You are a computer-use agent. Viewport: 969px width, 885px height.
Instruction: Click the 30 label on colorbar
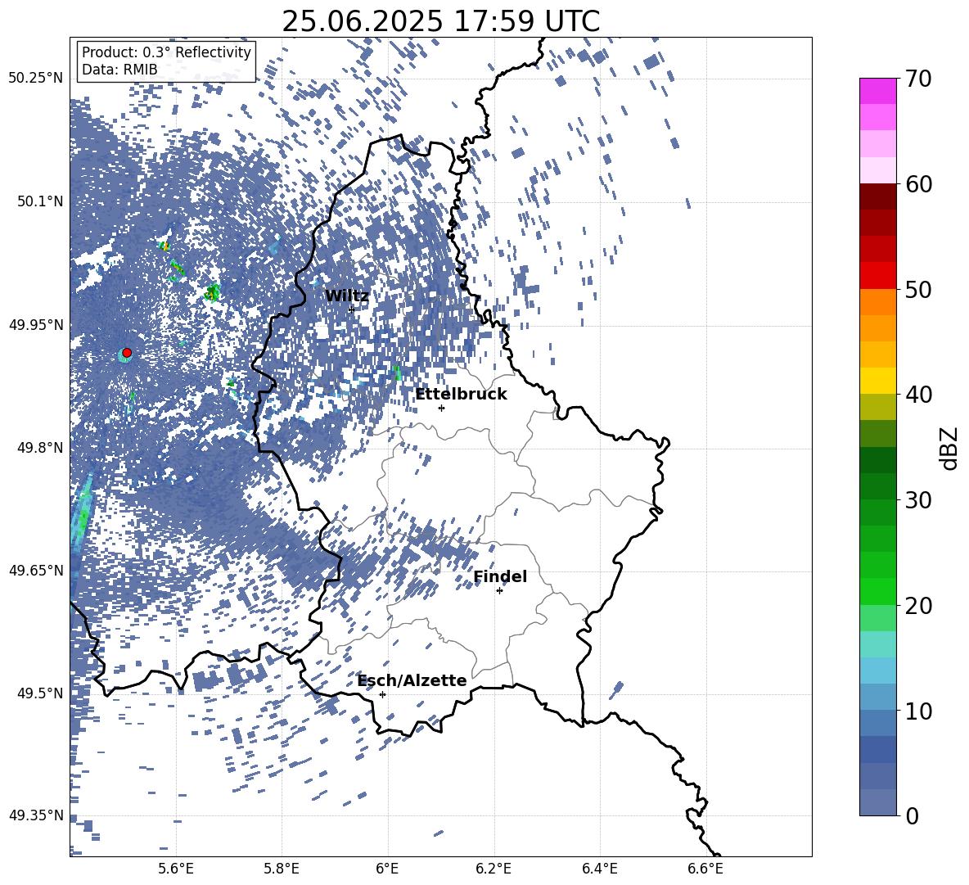[917, 499]
